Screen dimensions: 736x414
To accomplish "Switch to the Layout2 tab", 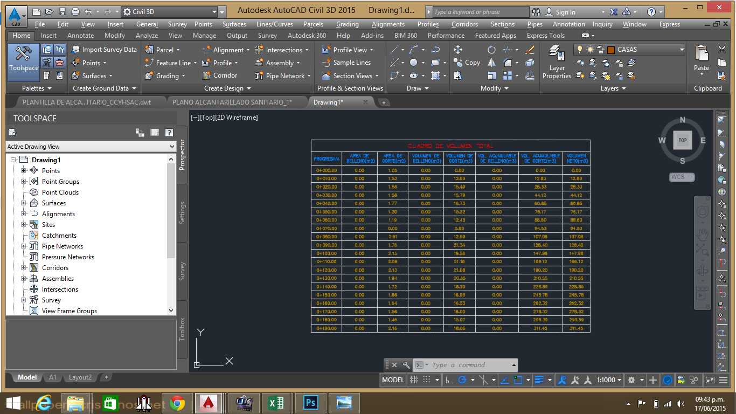I will point(80,377).
